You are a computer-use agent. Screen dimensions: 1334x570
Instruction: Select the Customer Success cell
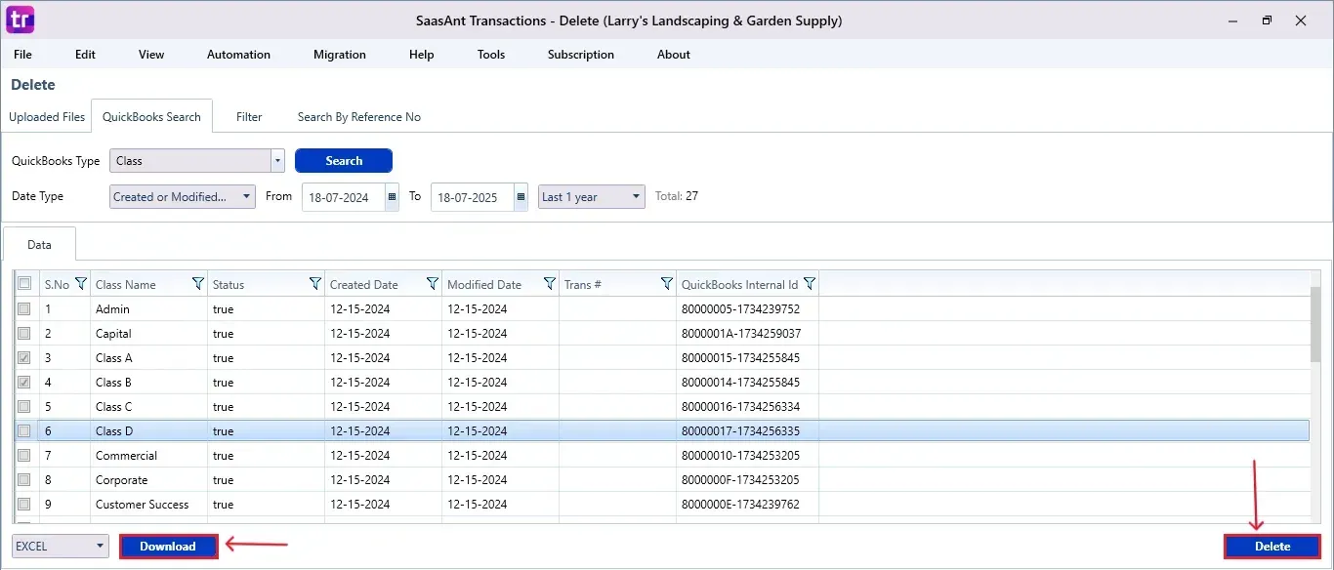(x=149, y=504)
